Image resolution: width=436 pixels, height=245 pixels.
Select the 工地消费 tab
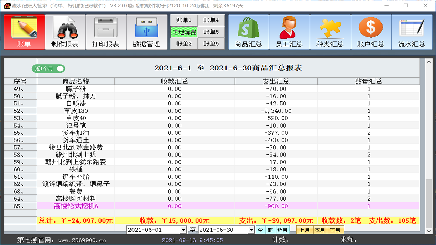184,32
